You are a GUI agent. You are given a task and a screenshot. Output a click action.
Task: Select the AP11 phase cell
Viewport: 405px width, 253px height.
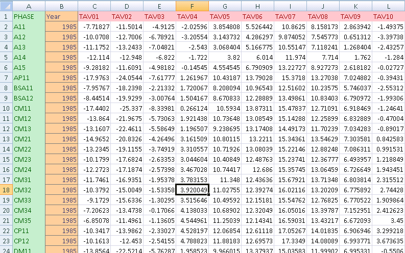click(x=28, y=78)
